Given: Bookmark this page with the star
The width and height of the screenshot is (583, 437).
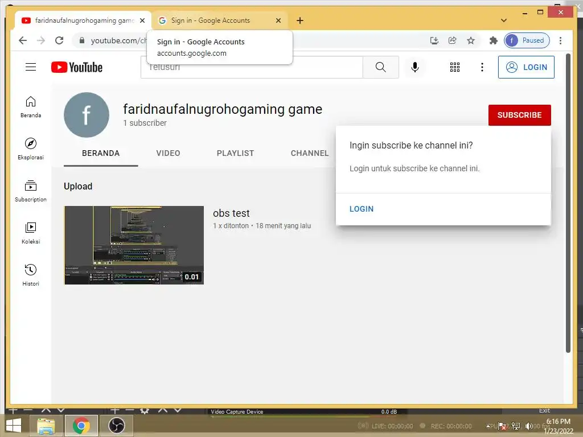Looking at the screenshot, I should pos(471,40).
